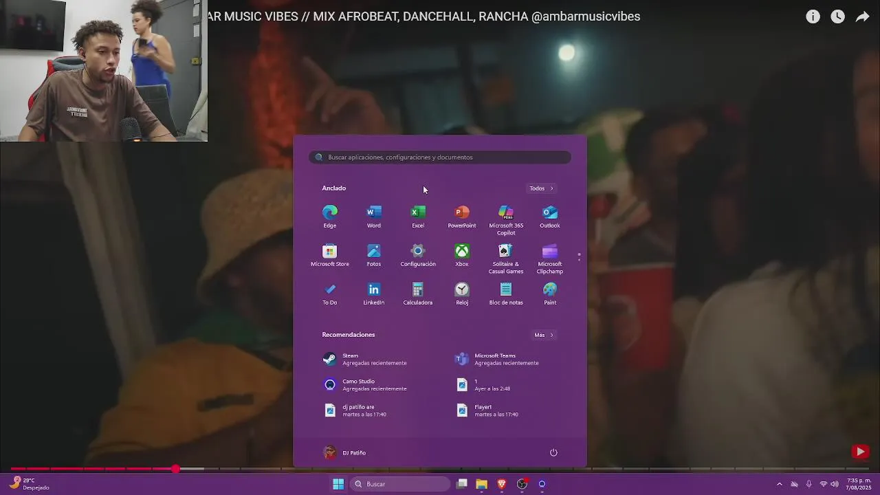The width and height of the screenshot is (880, 495).
Task: Open Configuración settings app
Action: pyautogui.click(x=418, y=255)
